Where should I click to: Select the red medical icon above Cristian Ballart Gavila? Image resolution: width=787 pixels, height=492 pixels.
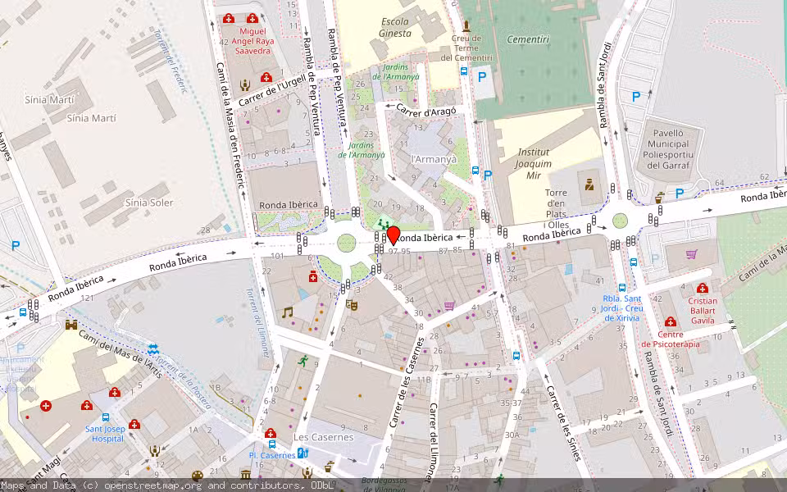703,288
